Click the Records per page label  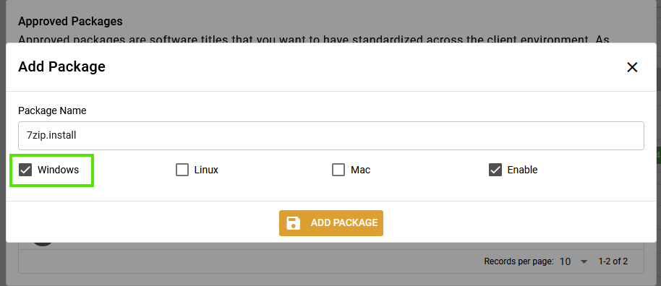(x=519, y=261)
